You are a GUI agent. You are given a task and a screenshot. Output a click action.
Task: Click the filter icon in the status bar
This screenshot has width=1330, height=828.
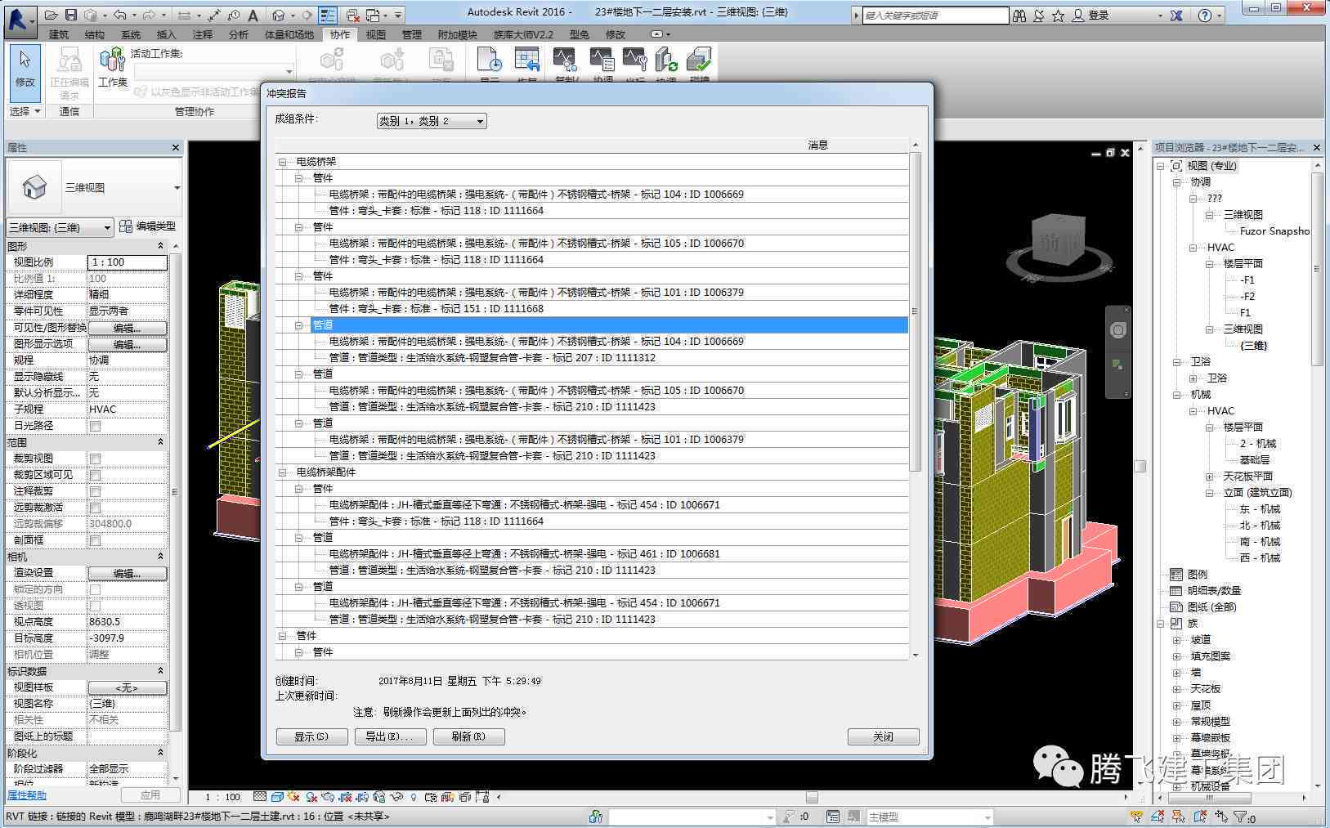click(x=1240, y=817)
